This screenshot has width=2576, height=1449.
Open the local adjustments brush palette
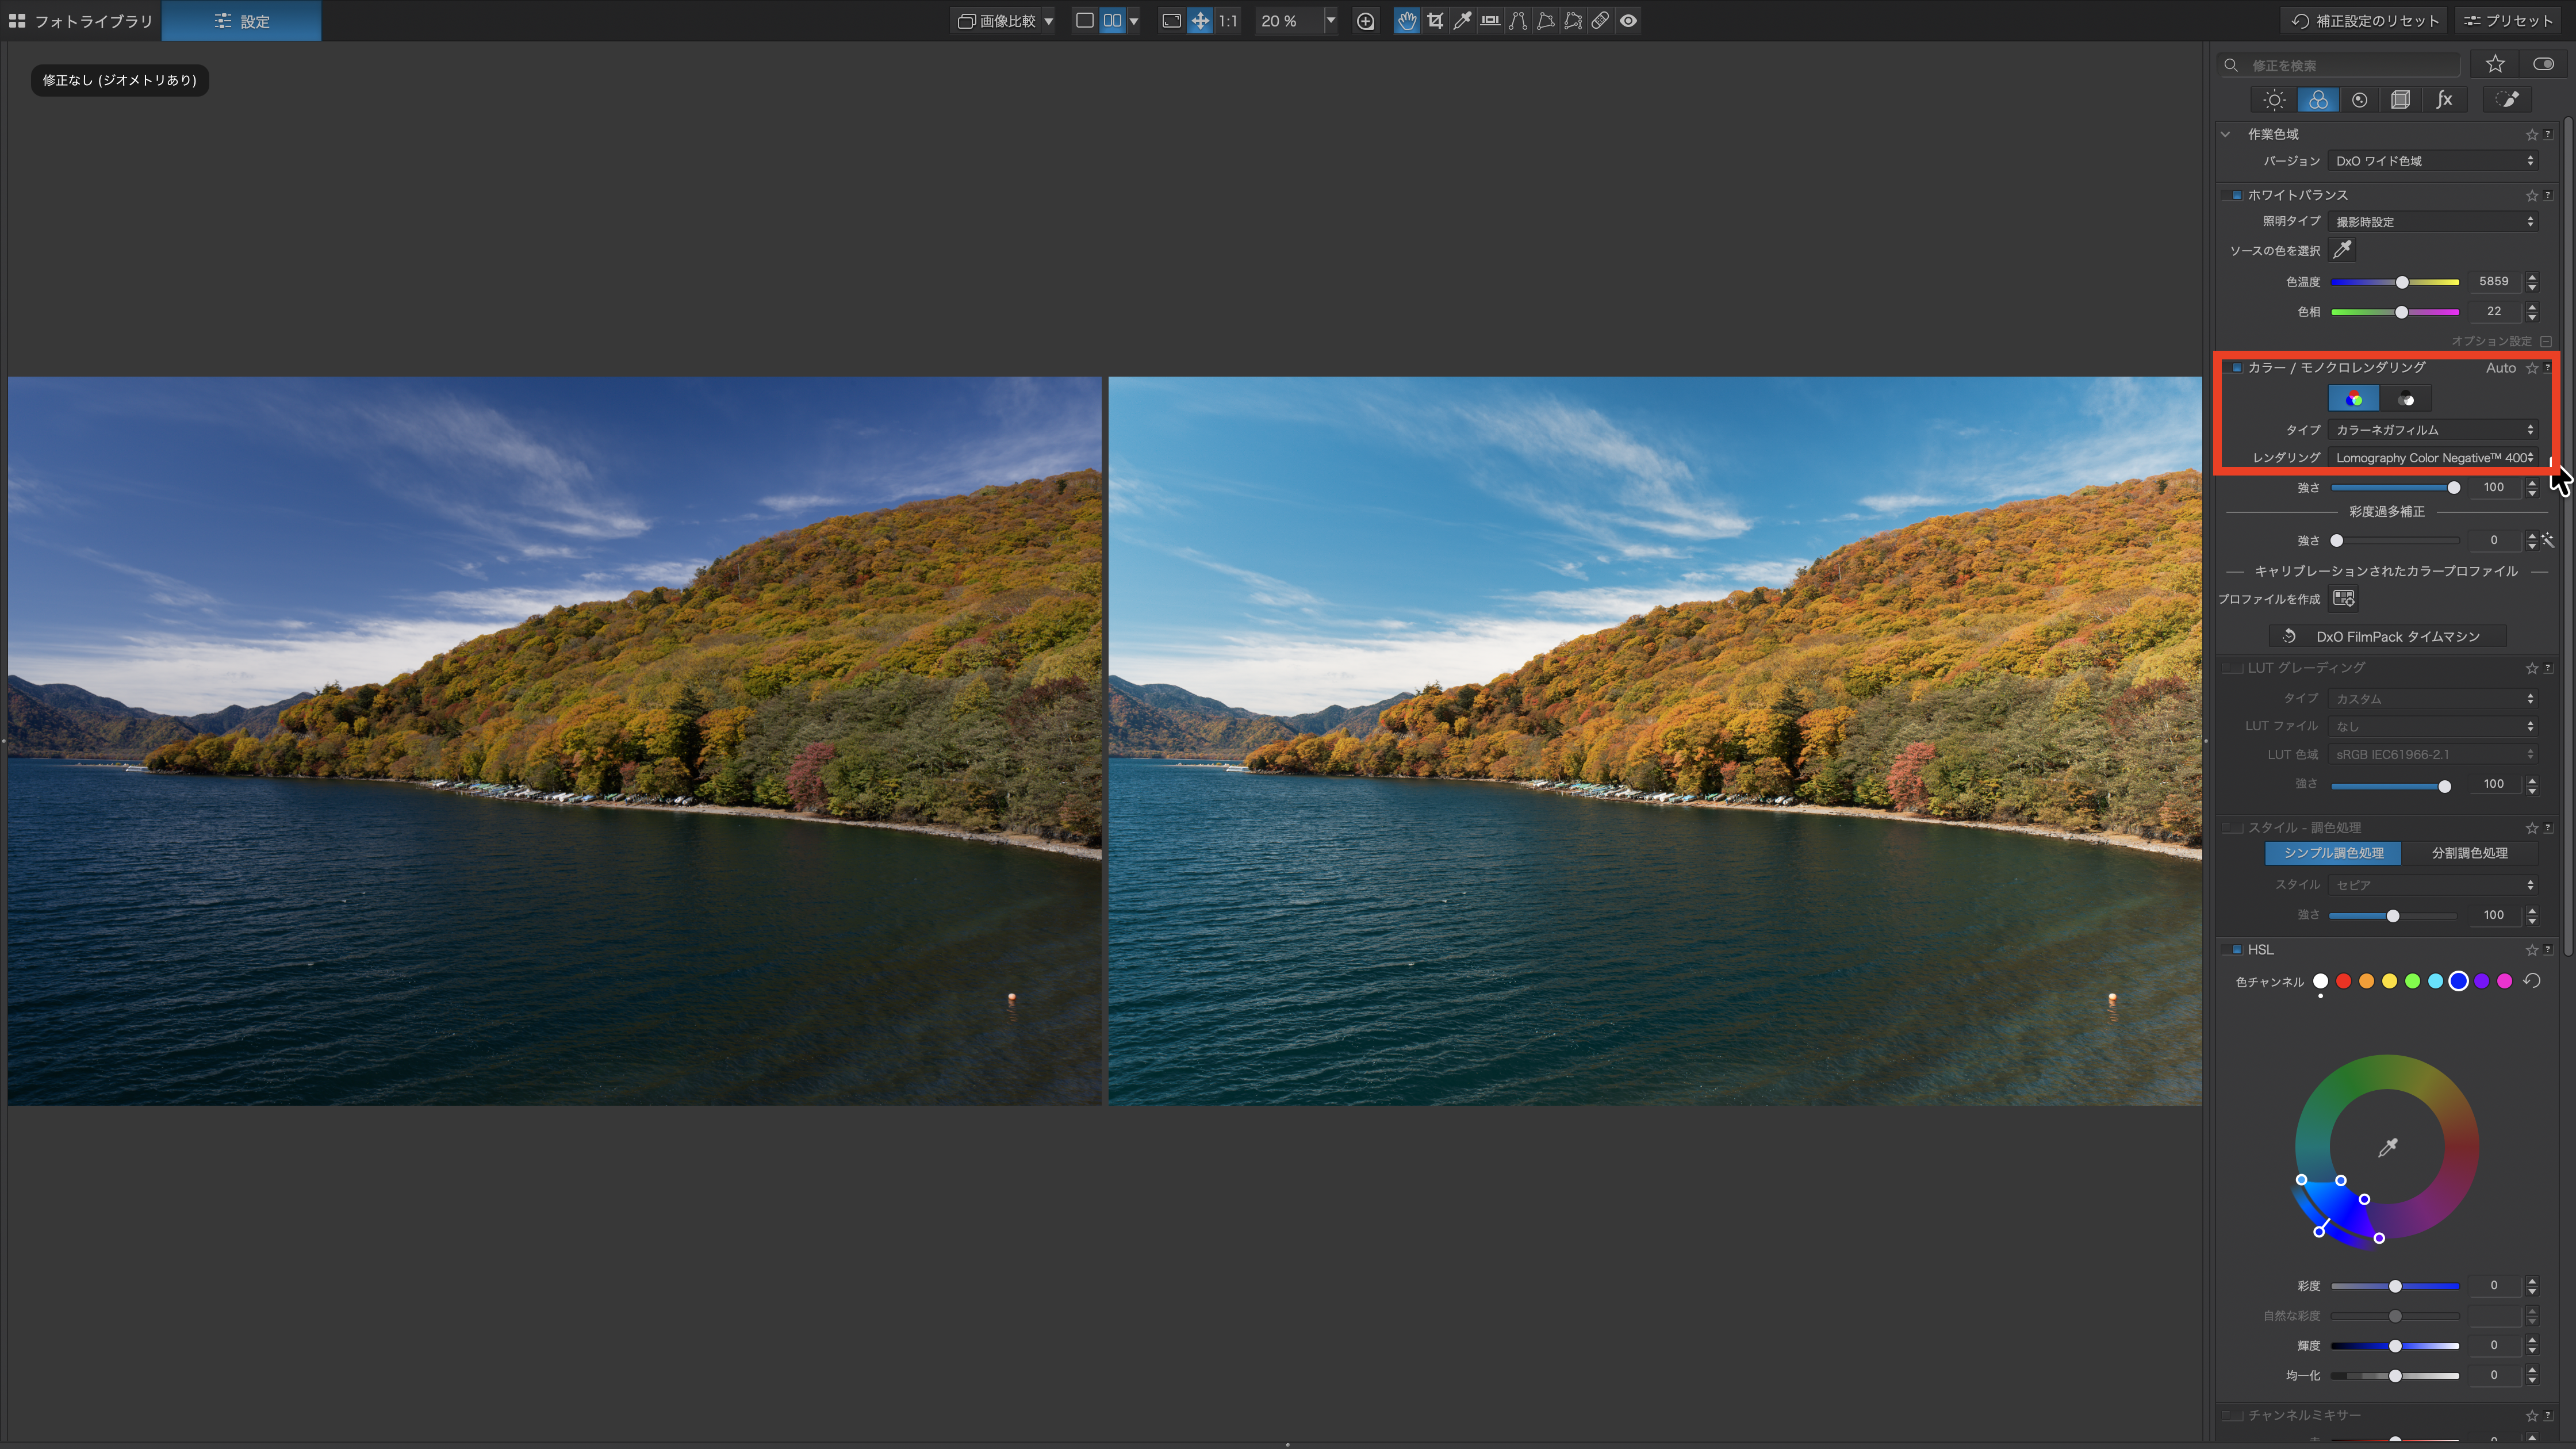coord(2506,100)
